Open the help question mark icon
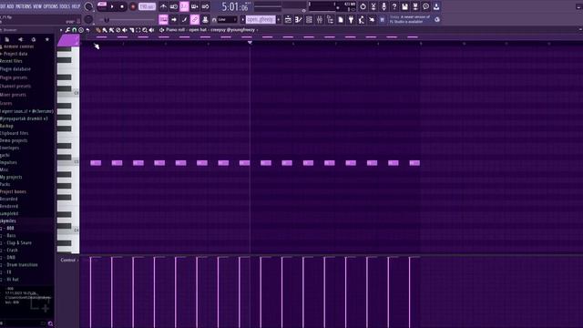This screenshot has height=328, width=583. [394, 6]
